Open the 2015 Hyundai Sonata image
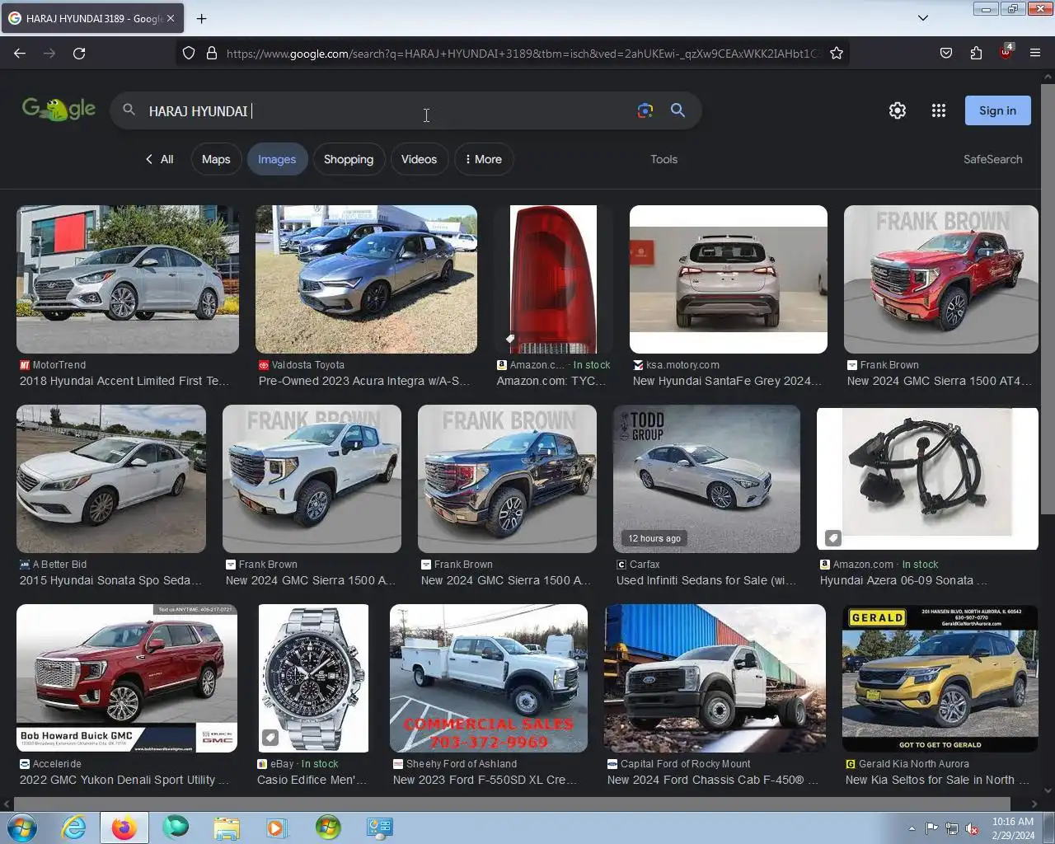Viewport: 1055px width, 844px height. pos(111,479)
